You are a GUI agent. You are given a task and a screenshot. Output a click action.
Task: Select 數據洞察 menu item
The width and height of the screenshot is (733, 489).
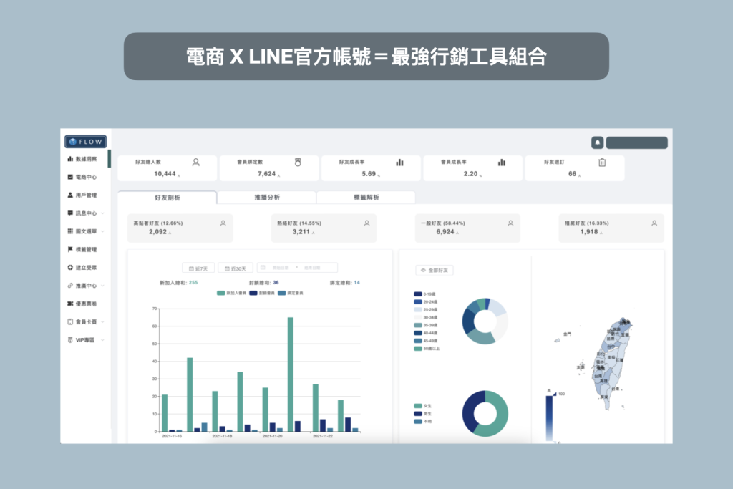tap(86, 159)
